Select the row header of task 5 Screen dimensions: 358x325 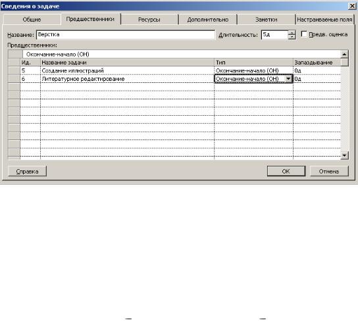[14, 70]
